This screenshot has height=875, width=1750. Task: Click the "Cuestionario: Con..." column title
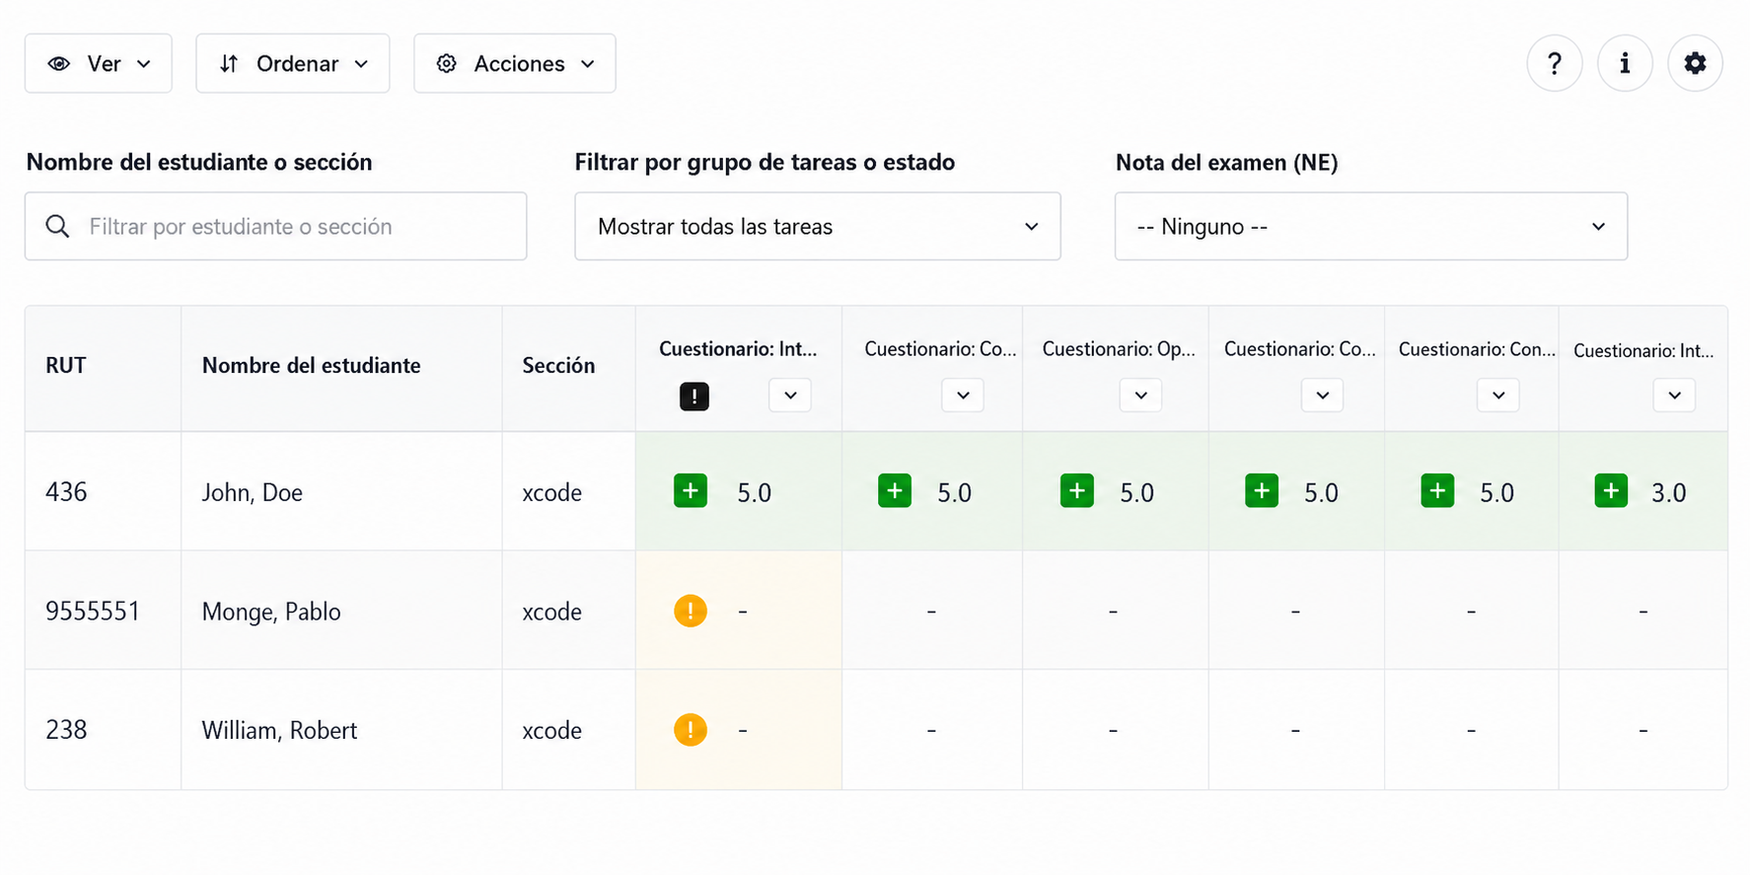pos(1477,348)
